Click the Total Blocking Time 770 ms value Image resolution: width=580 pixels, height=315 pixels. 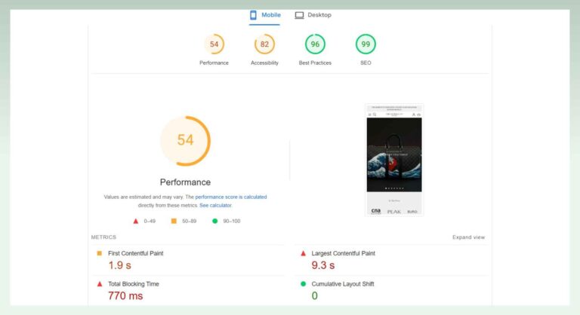126,296
